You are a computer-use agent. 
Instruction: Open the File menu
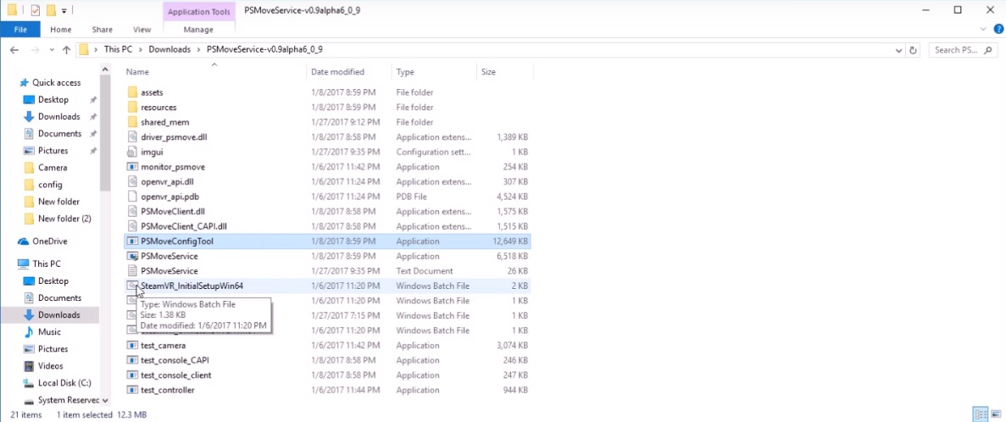(20, 30)
